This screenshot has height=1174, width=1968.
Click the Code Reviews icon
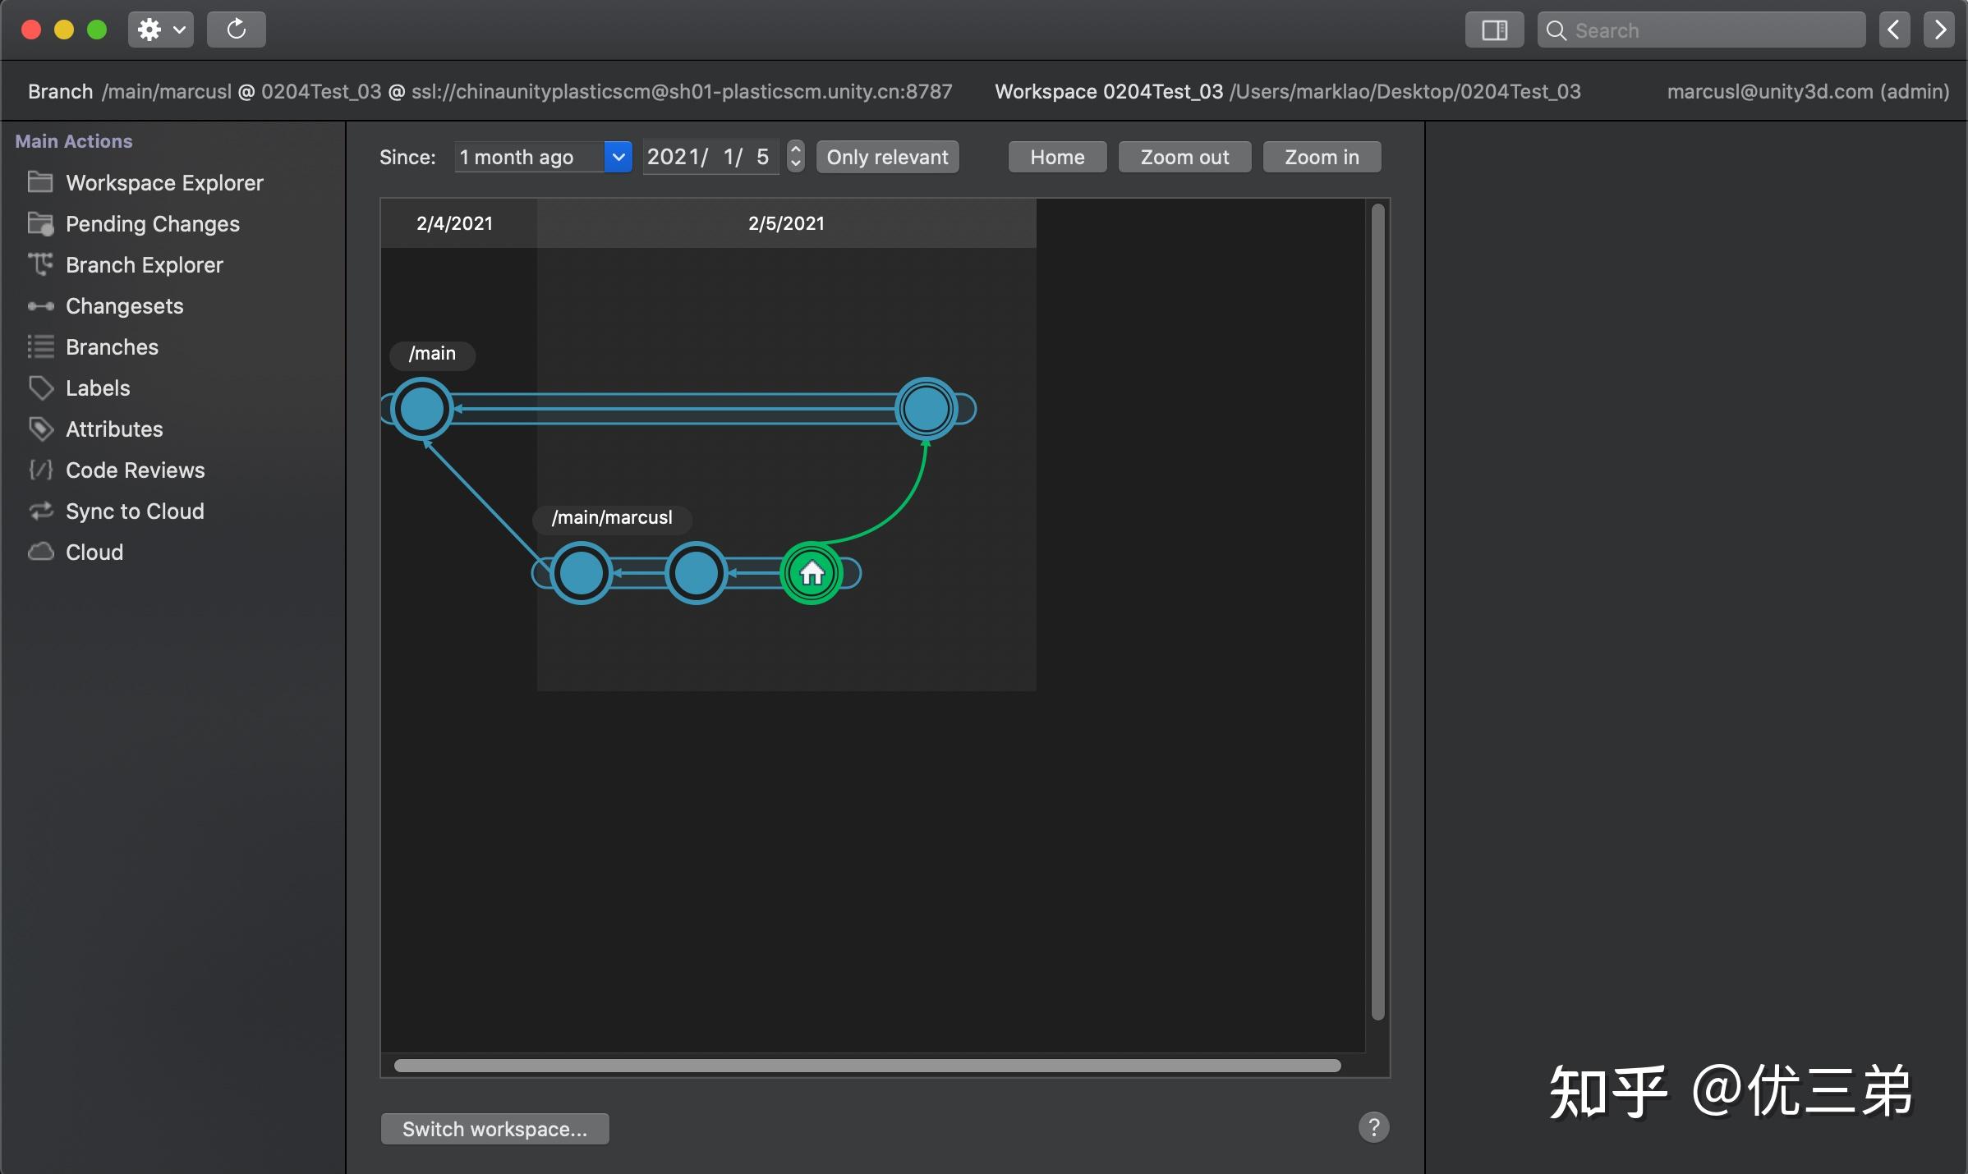tap(39, 470)
